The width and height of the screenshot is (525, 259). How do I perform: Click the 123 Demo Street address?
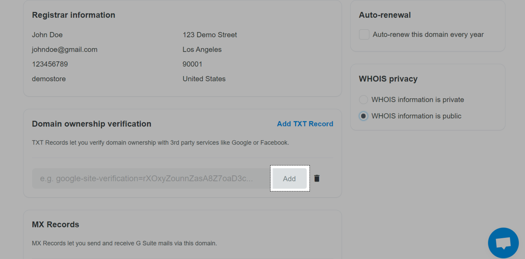(x=210, y=35)
